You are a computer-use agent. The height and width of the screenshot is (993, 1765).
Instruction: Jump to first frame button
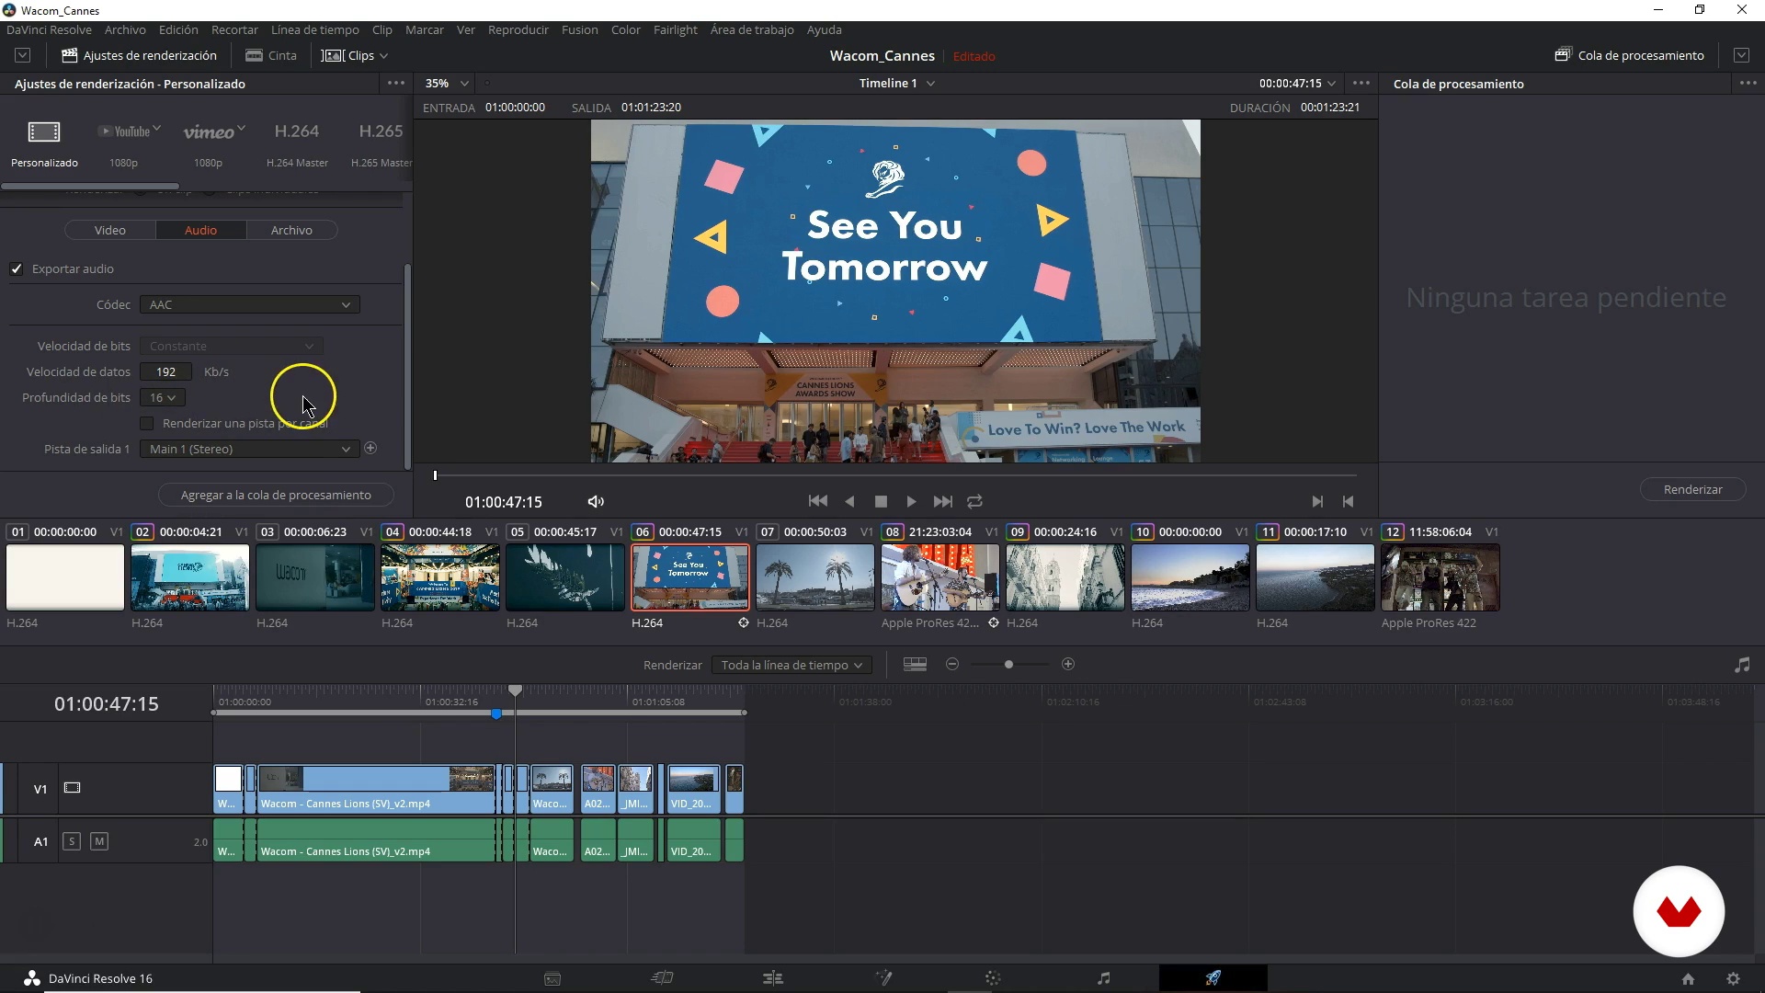[x=817, y=501]
